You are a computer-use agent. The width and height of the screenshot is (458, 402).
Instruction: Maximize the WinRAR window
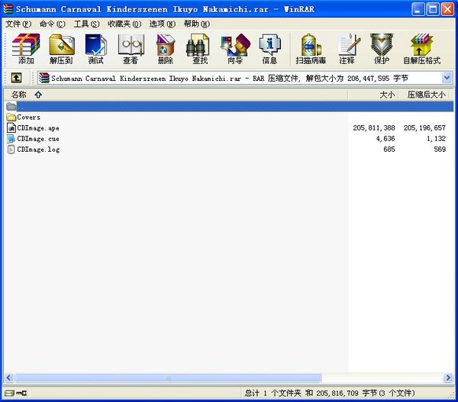(x=433, y=9)
